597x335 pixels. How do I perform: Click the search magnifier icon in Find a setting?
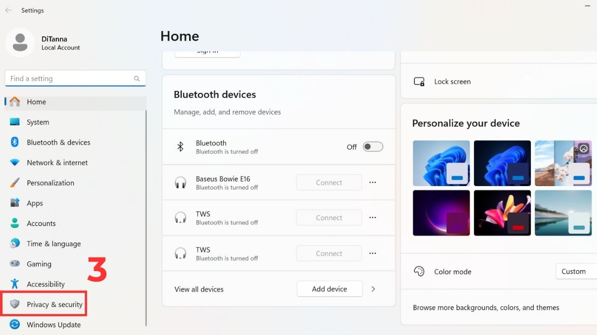[137, 78]
